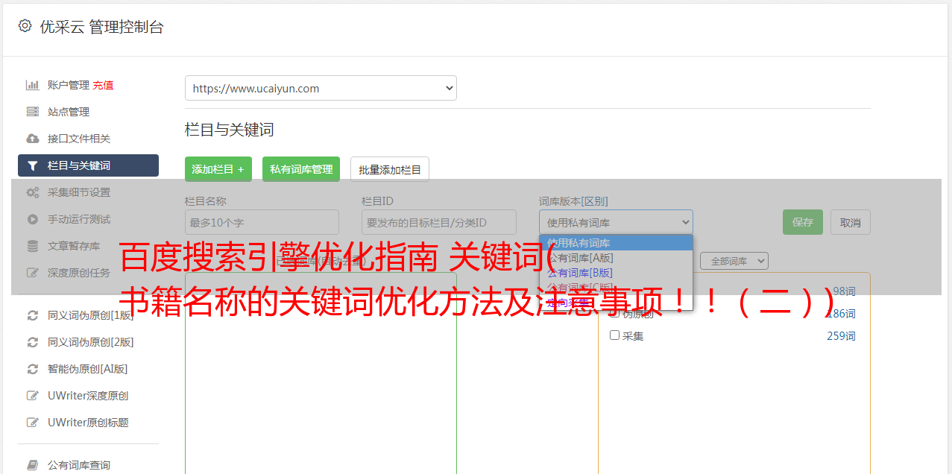
Task: Open 账户管理 in the sidebar
Action: click(69, 85)
